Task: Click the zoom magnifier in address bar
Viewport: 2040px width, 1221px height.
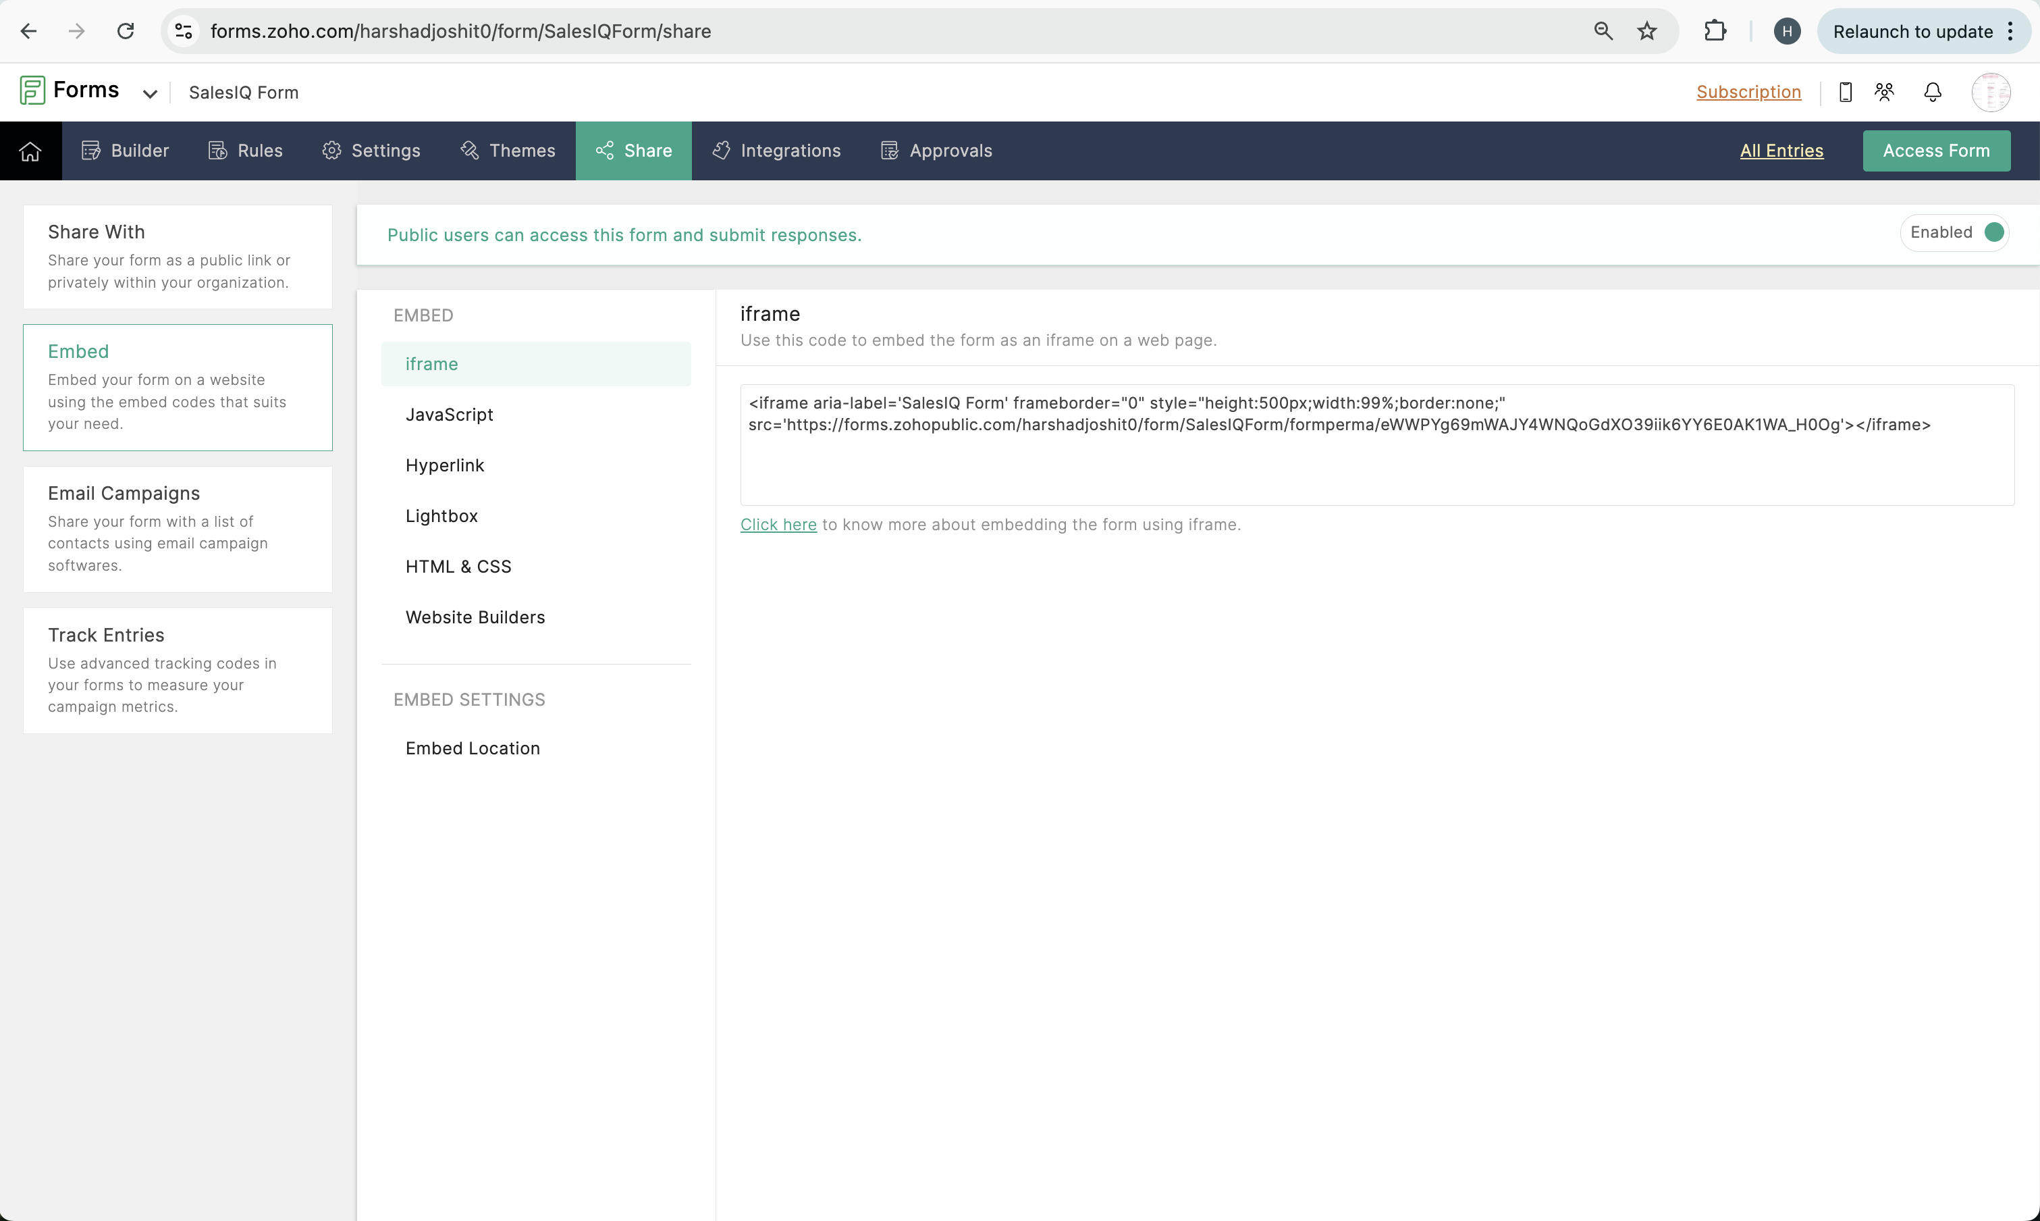Action: pos(1603,31)
